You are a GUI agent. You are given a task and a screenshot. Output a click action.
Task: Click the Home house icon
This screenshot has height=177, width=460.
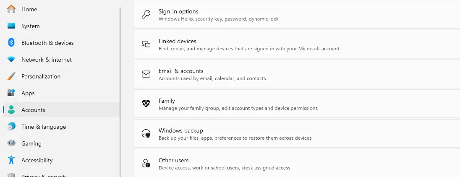coord(11,9)
